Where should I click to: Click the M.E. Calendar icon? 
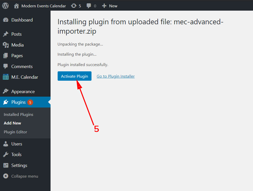point(6,77)
